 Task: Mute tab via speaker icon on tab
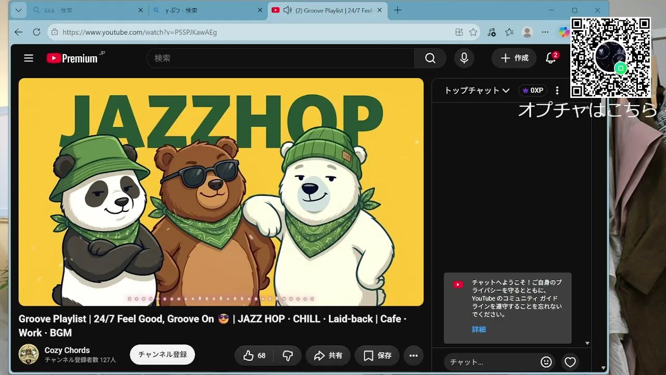point(287,10)
